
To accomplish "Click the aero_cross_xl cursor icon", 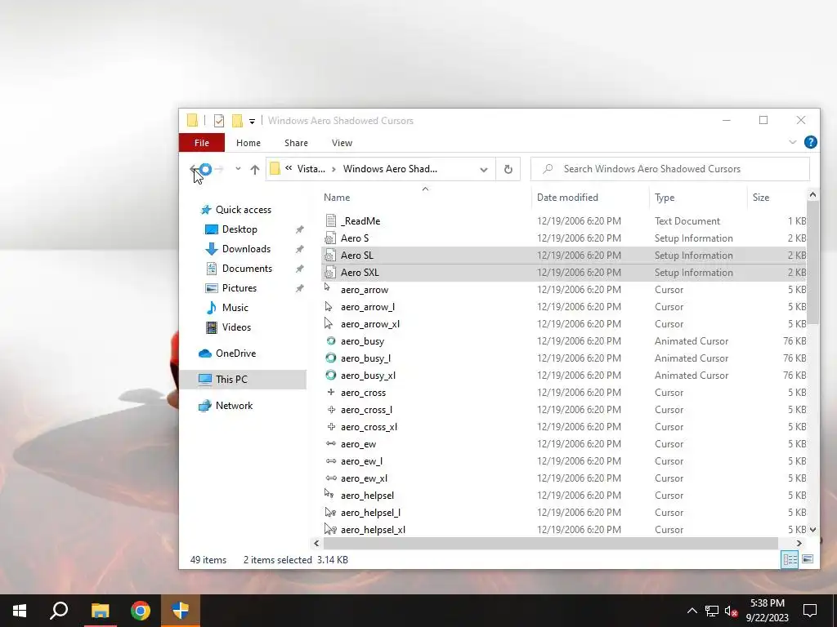I will 331,426.
